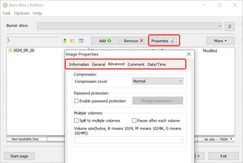Click the Modified column header
The image size is (243, 163).
tap(215, 51)
